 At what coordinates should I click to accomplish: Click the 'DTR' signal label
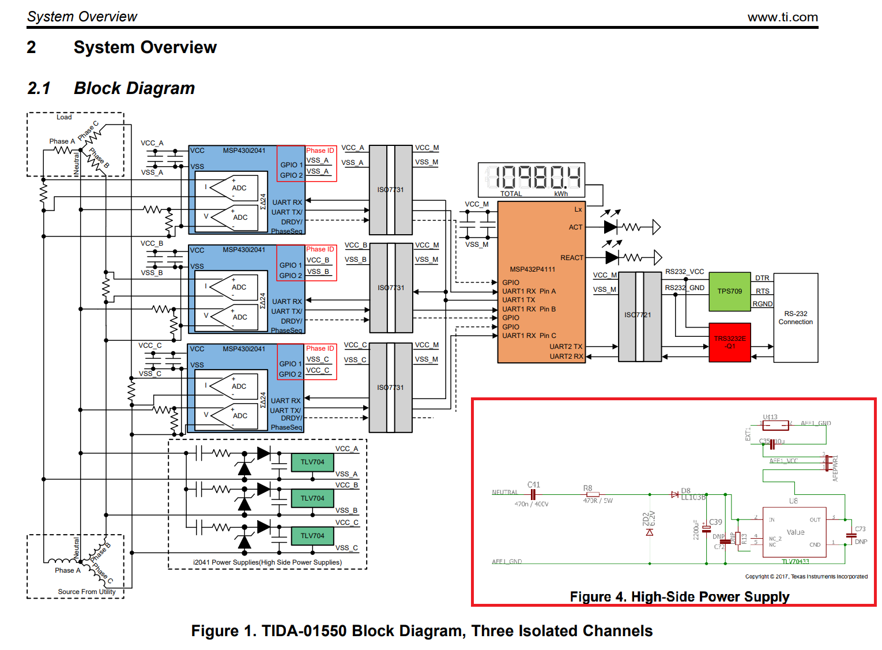(x=762, y=278)
